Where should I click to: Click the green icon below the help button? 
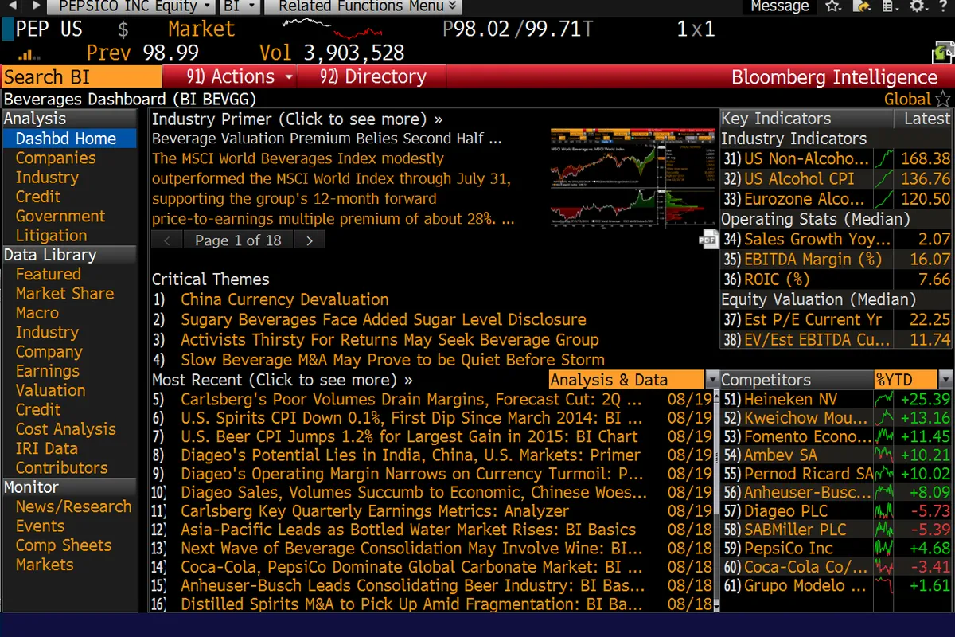[944, 53]
